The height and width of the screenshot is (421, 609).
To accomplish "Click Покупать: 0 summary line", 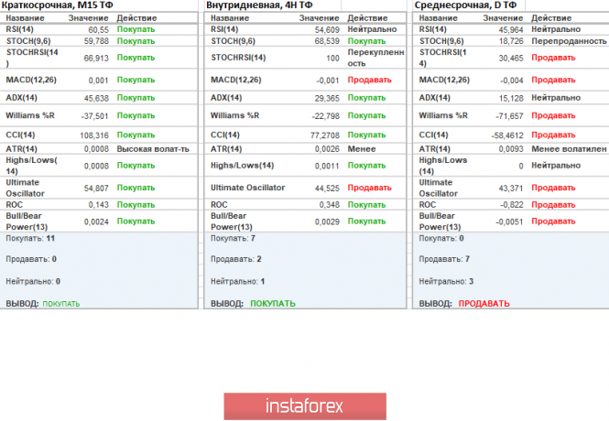I will 441,239.
